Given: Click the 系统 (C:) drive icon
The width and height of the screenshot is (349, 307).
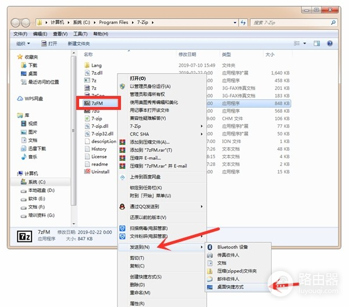Looking at the screenshot, I should tap(24, 182).
